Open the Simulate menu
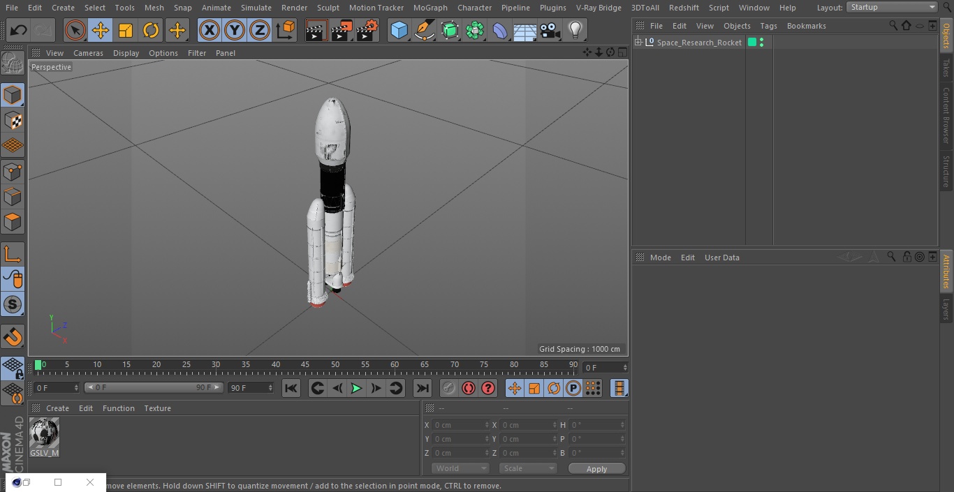Viewport: 954px width, 492px height. pyautogui.click(x=256, y=8)
